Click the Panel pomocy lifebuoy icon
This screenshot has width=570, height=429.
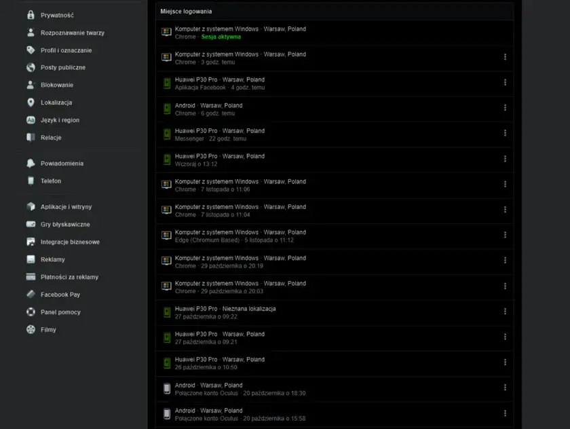pyautogui.click(x=31, y=312)
